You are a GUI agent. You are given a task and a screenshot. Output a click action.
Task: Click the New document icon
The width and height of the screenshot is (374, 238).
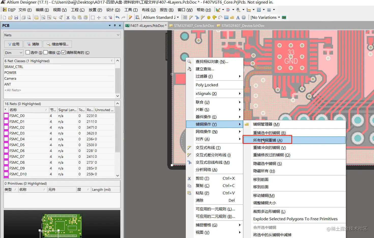tap(4, 18)
